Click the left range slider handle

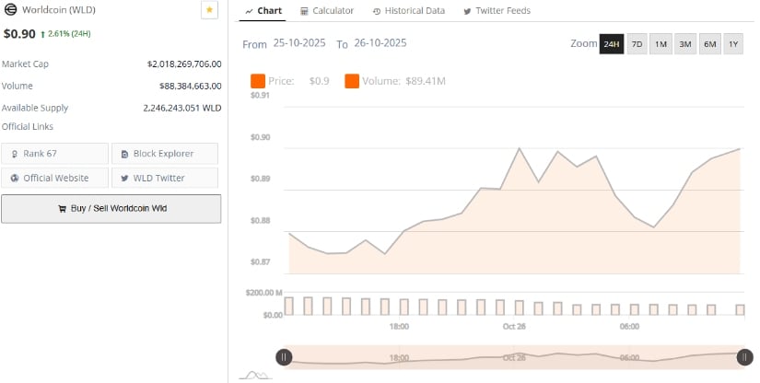click(284, 357)
